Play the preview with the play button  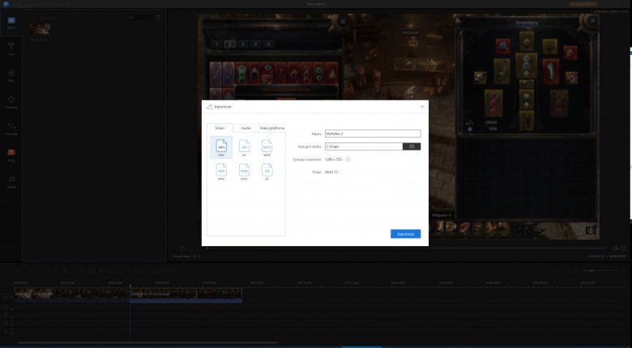182,248
